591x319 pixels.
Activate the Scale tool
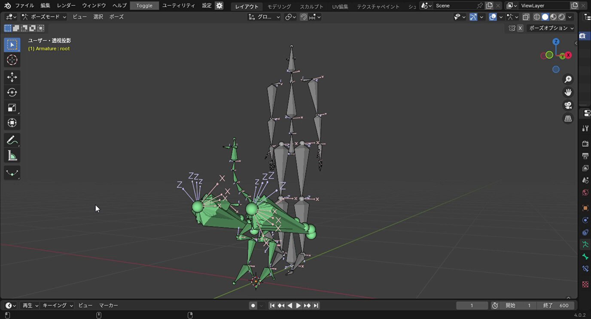pyautogui.click(x=12, y=108)
